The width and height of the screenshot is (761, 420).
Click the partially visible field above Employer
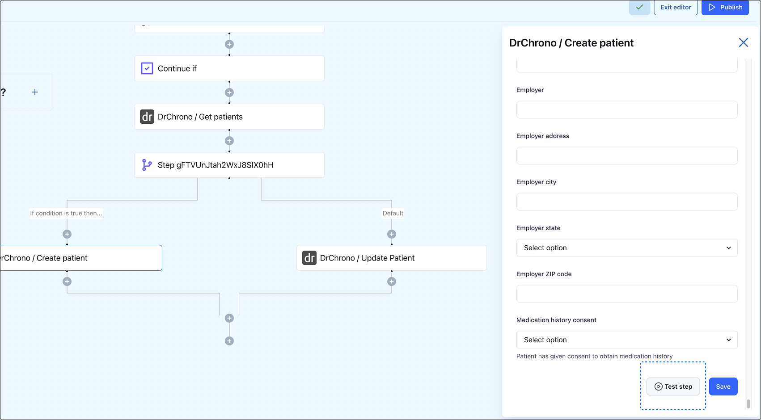pos(627,65)
